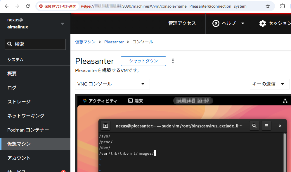Open Podman コンテナー in the sidebar
This screenshot has height=172, width=291.
point(28,130)
